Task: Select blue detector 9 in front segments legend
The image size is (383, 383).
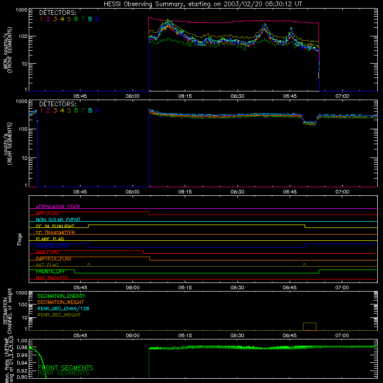Action: click(x=97, y=19)
